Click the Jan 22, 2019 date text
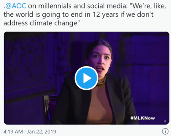The height and width of the screenshot is (136, 171). [42, 132]
